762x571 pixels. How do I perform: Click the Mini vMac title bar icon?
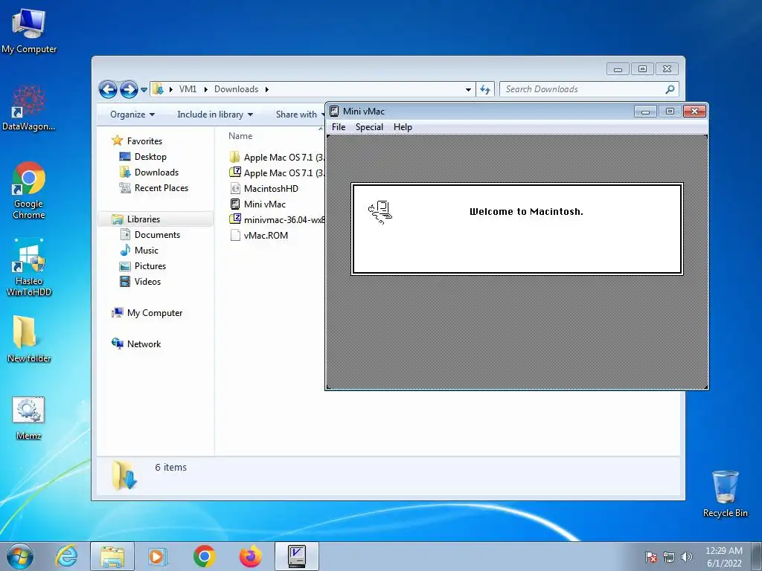(x=334, y=112)
